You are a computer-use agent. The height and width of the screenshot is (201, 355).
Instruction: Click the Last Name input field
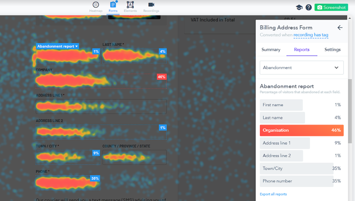tap(134, 55)
